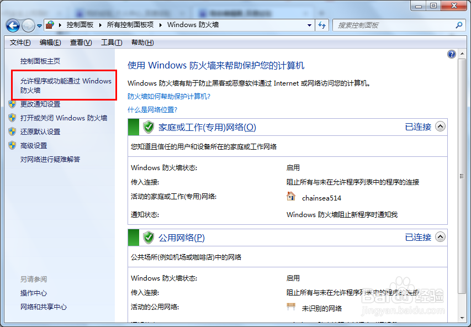Click the vertical scrollbar thumb
Viewport: 471px width, 327px height.
coord(462,176)
